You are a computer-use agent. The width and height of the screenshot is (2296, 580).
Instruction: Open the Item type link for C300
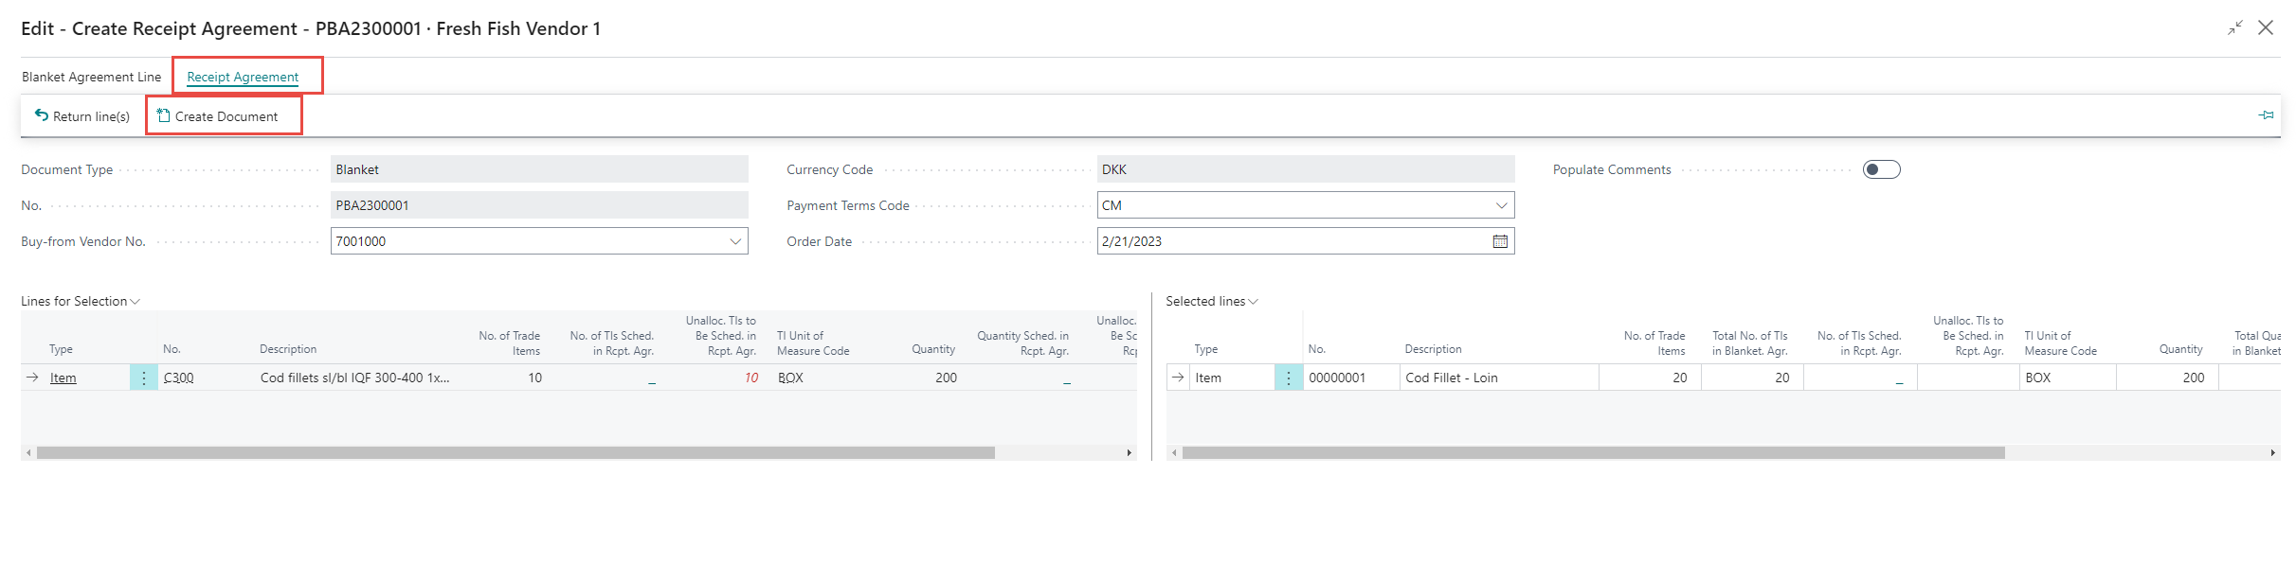point(63,378)
